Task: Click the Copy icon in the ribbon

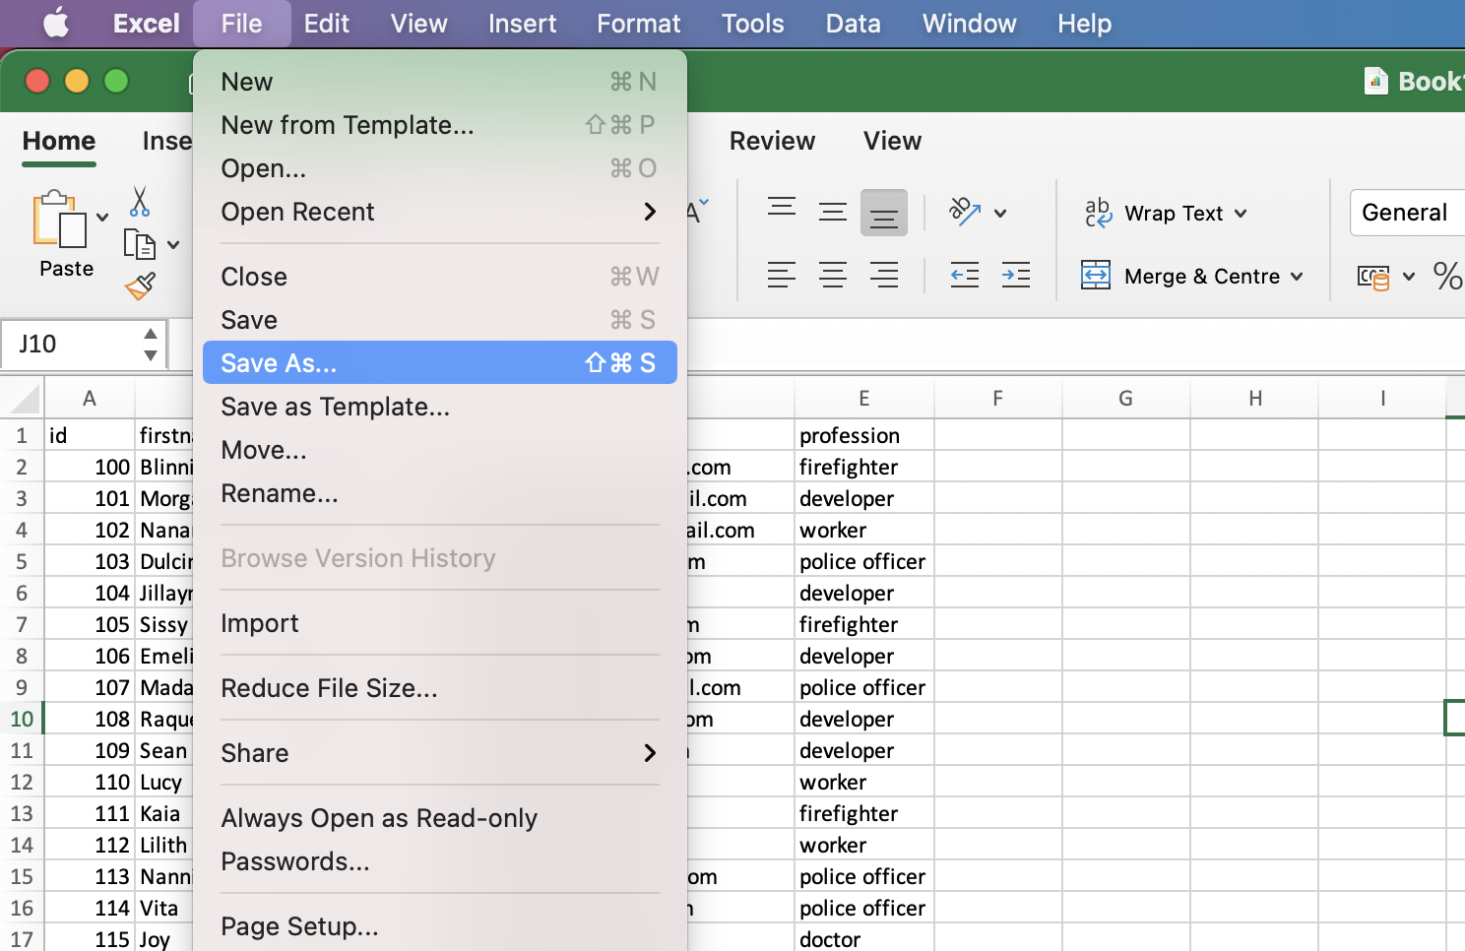Action: click(140, 243)
